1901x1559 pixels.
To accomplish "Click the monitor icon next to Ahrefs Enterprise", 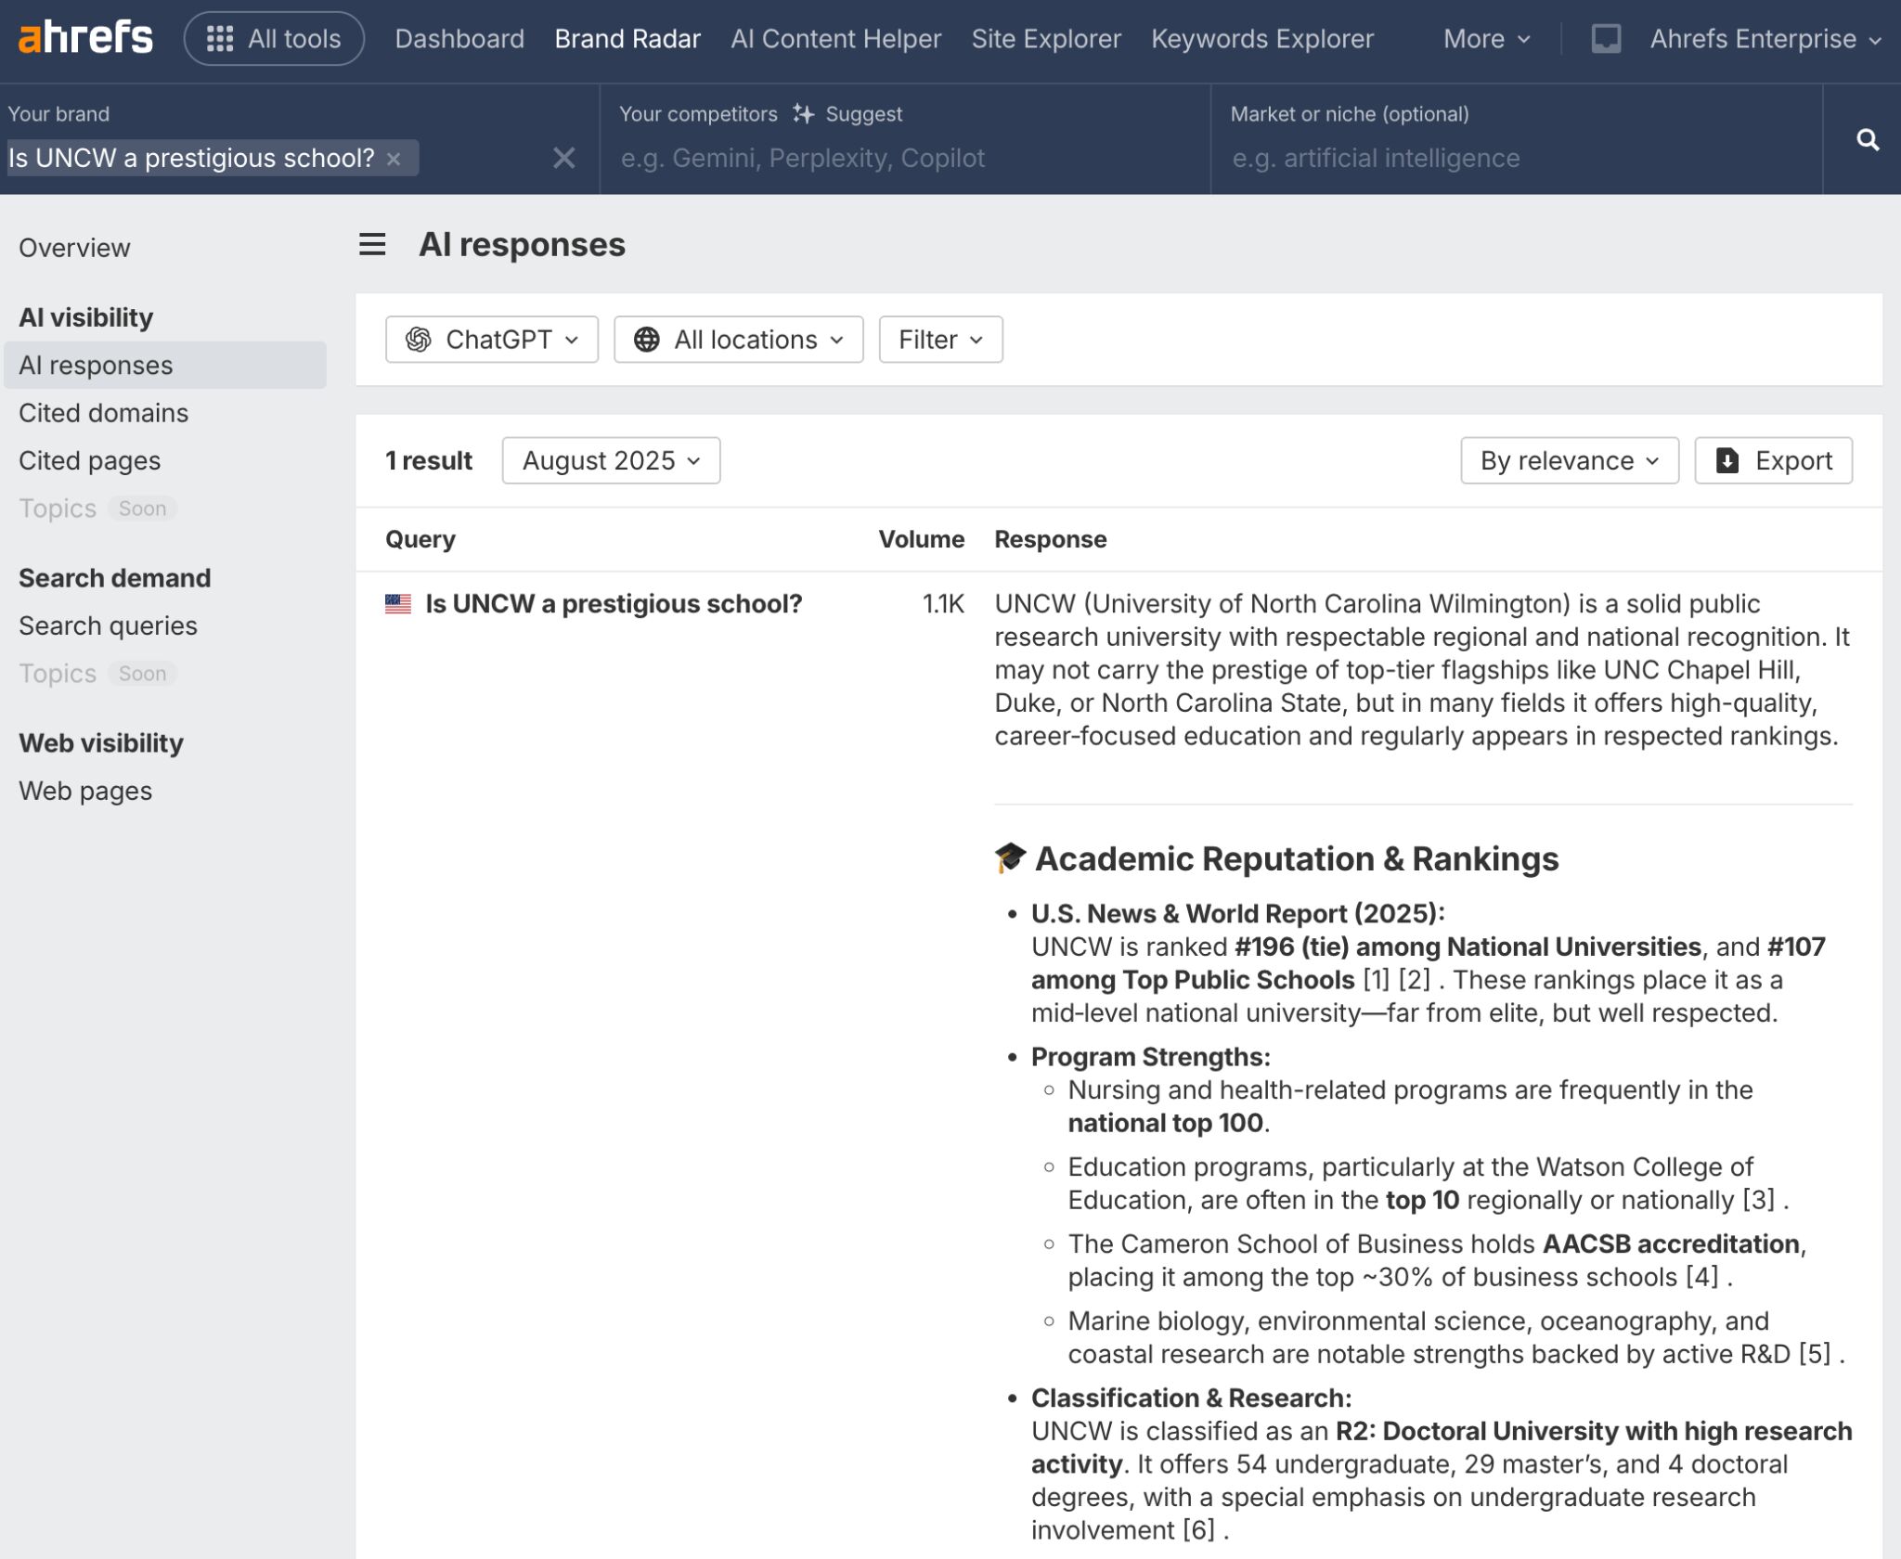I will pos(1606,38).
